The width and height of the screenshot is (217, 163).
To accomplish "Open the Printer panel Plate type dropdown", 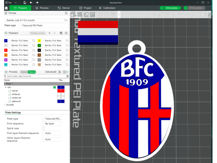I will click(x=43, y=25).
